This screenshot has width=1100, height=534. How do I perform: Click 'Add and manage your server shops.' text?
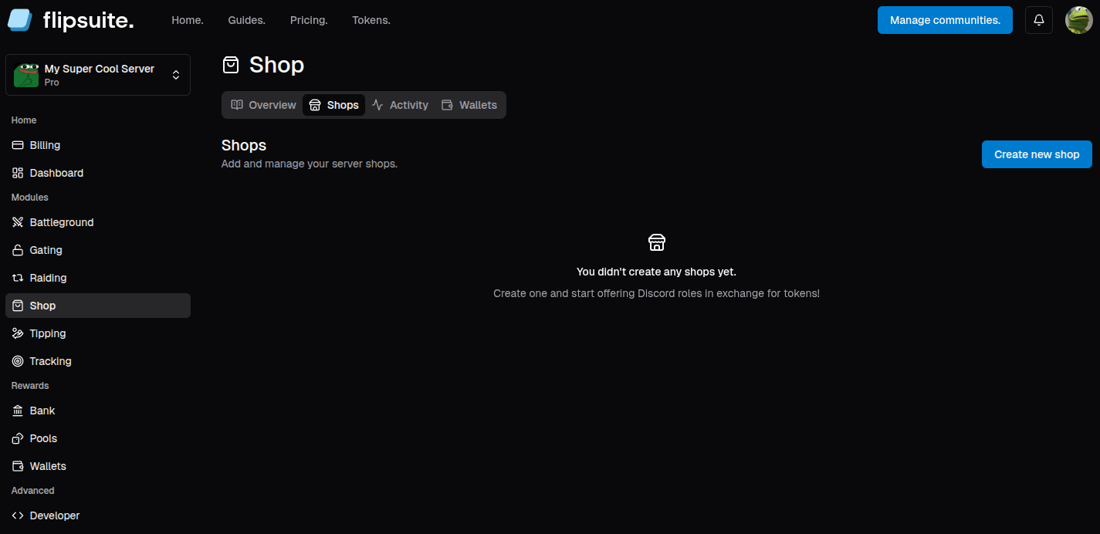[x=310, y=164]
